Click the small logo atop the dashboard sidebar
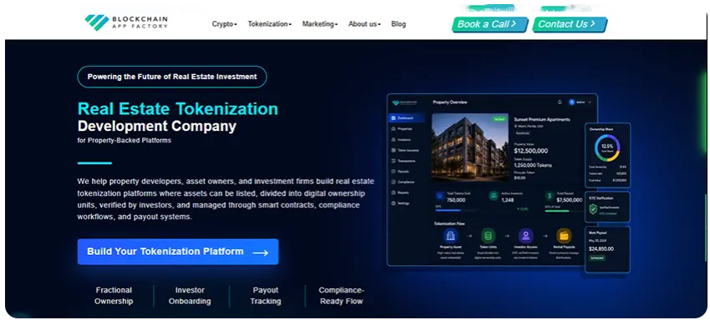This screenshot has width=710, height=325. pos(404,102)
